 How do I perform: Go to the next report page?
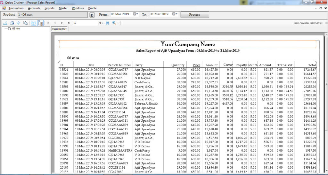[62, 23]
